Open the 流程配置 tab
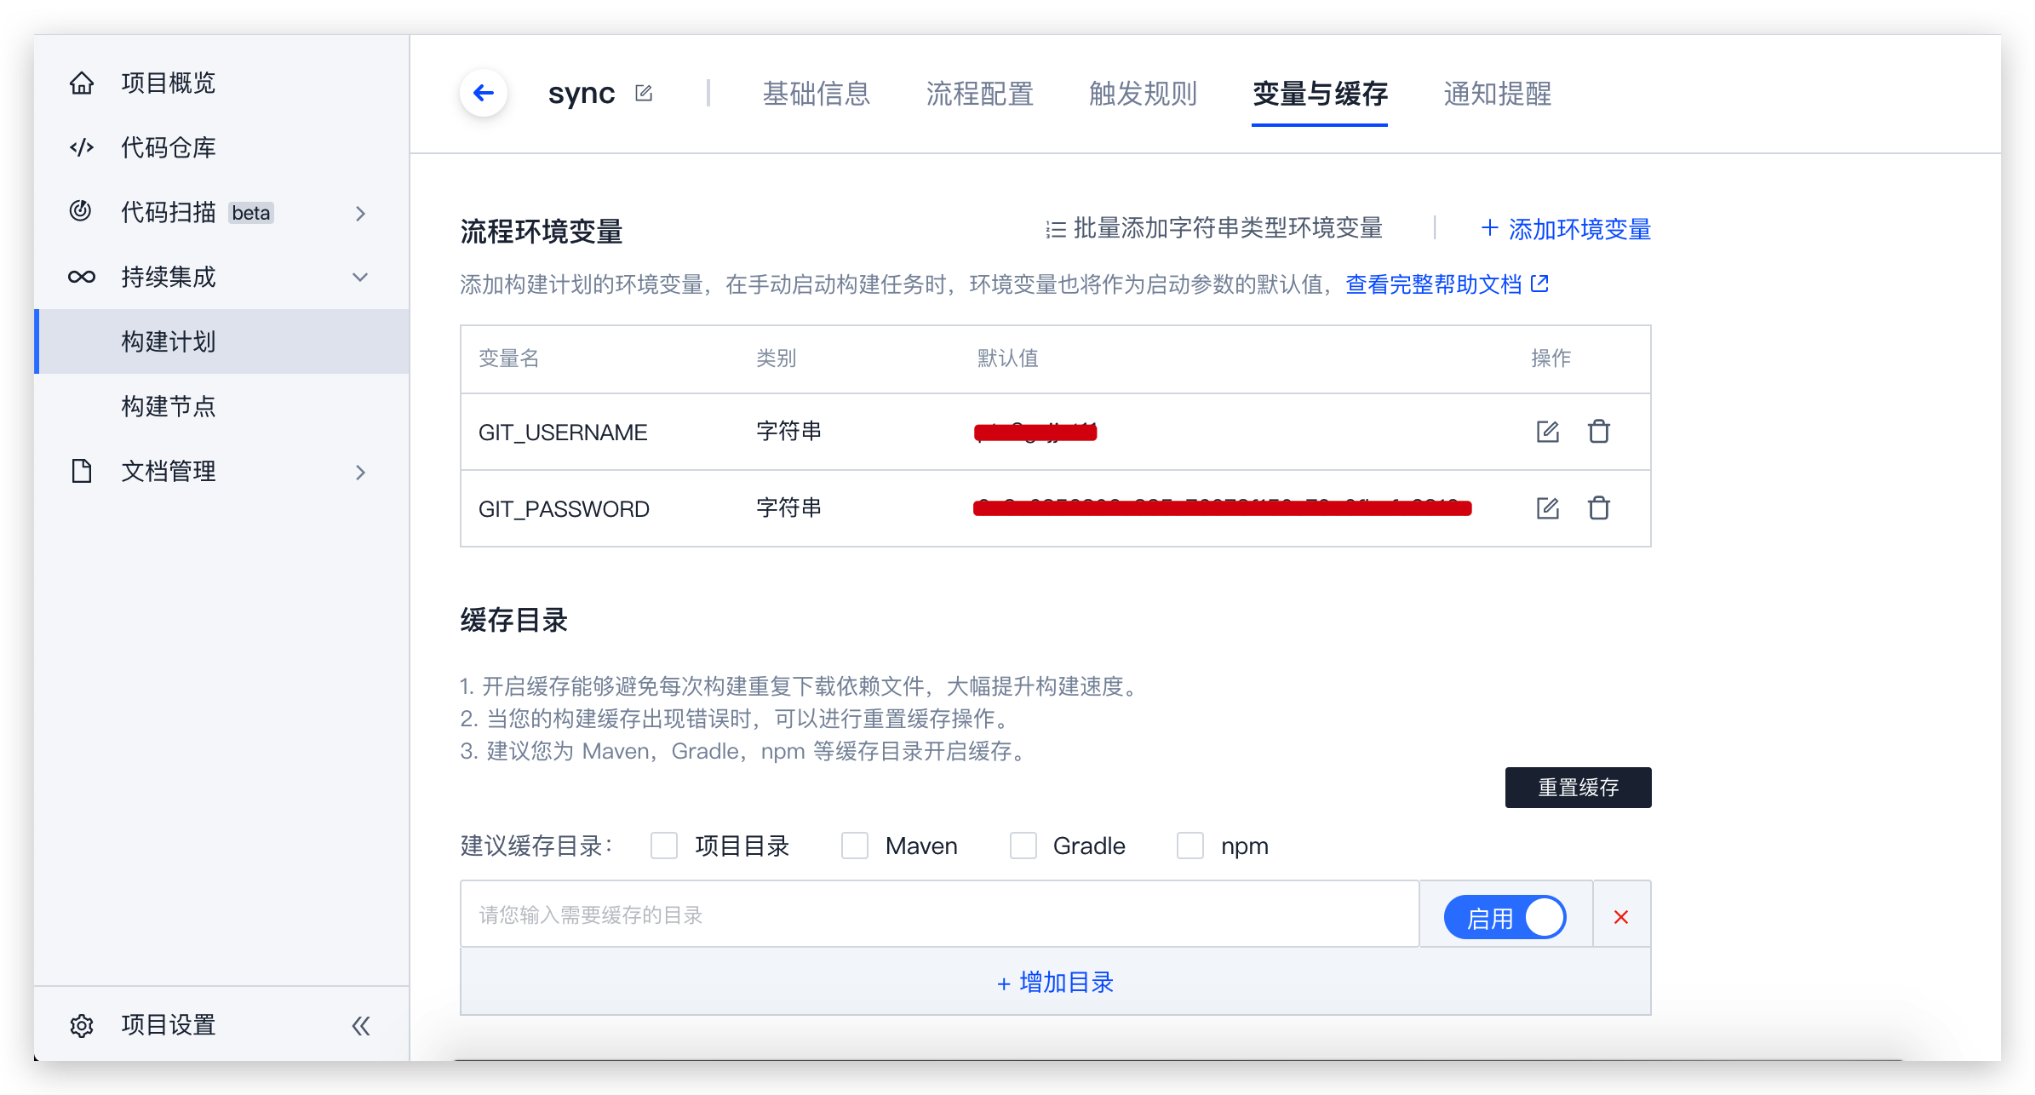This screenshot has height=1095, width=2035. (x=979, y=94)
